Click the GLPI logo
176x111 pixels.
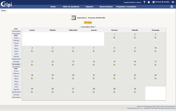click(6, 4)
